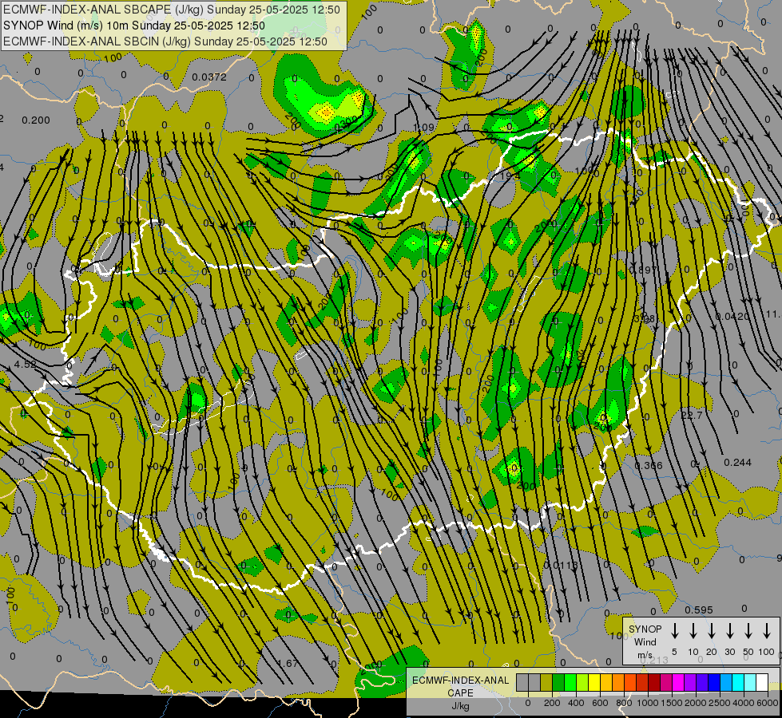
Task: Click the 50 m/s arrow in wind legend
Action: click(x=748, y=630)
